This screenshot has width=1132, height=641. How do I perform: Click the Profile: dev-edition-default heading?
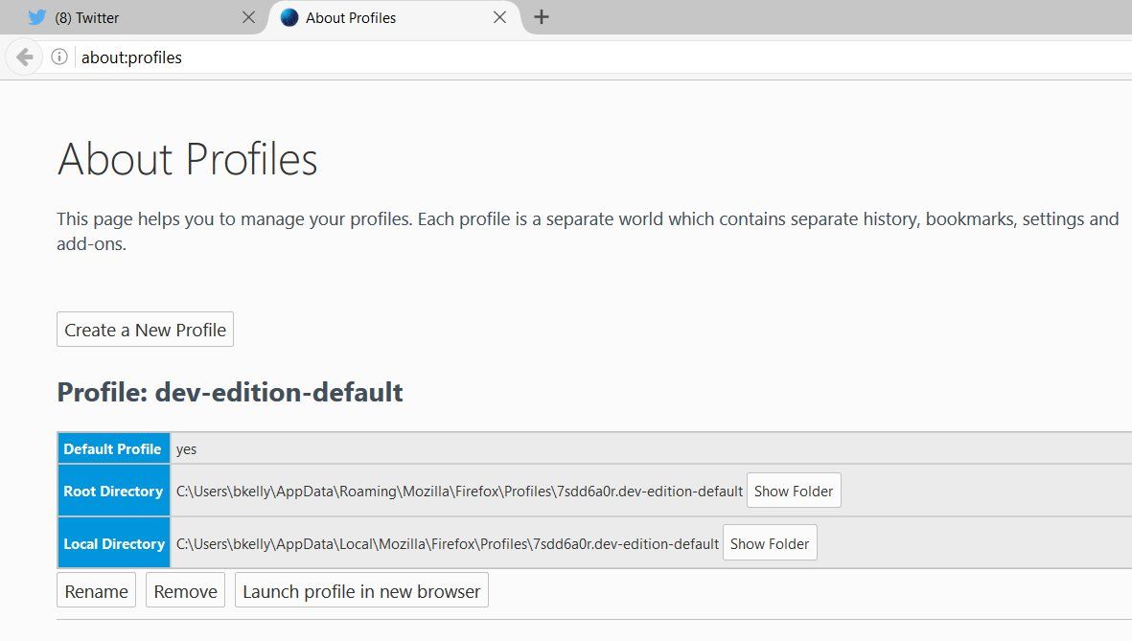tap(230, 392)
